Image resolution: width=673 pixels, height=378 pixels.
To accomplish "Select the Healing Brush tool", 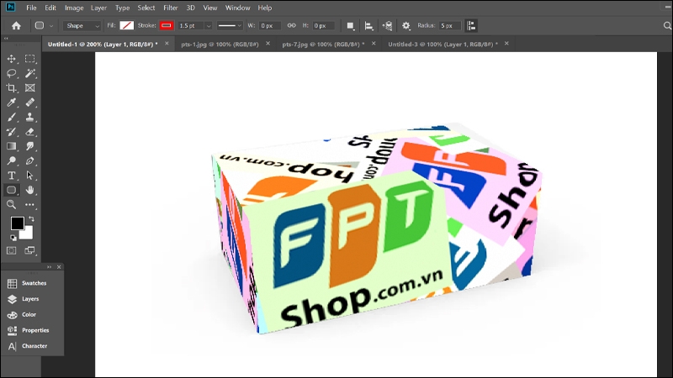I will pyautogui.click(x=29, y=102).
